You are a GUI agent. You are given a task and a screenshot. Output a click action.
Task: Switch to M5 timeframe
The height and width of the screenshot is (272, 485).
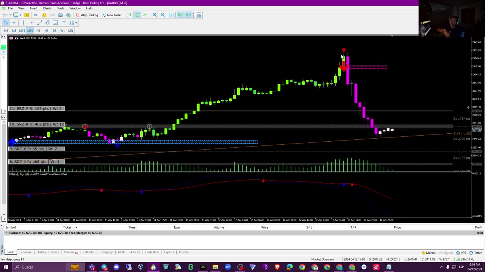tap(14, 31)
